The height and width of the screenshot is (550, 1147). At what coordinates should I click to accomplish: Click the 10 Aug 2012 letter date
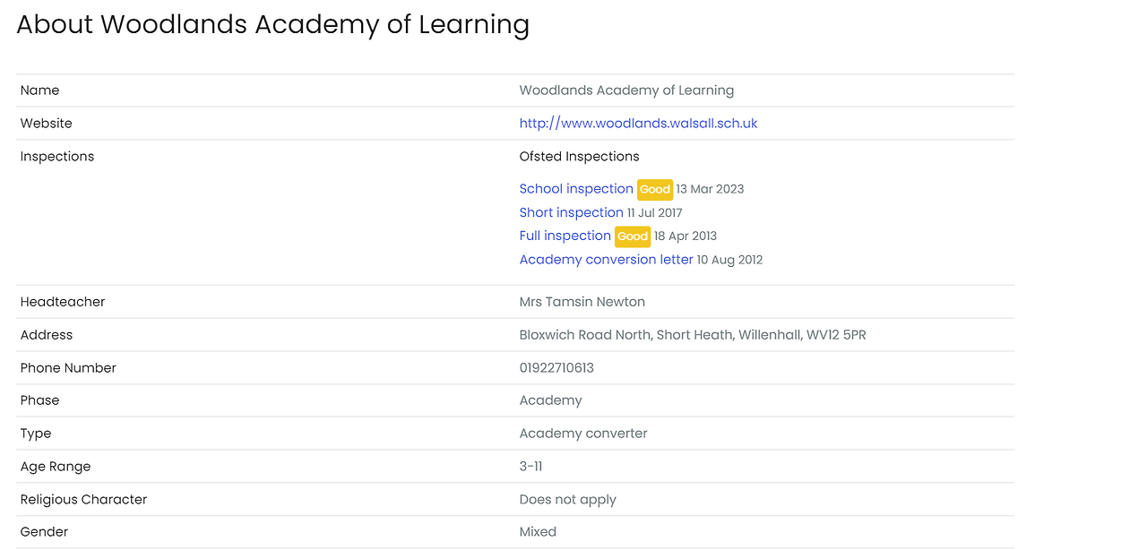coord(729,260)
